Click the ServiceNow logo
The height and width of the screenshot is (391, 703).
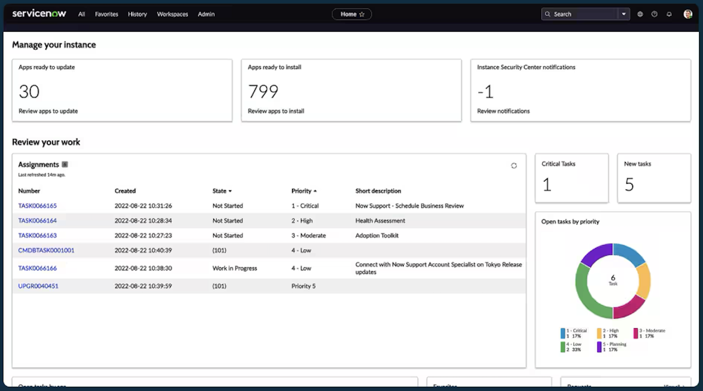[x=39, y=13]
